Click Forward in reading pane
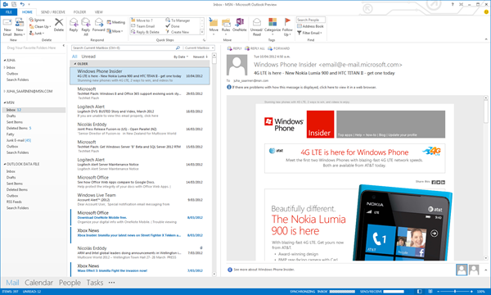This screenshot has width=491, height=295. (279, 48)
